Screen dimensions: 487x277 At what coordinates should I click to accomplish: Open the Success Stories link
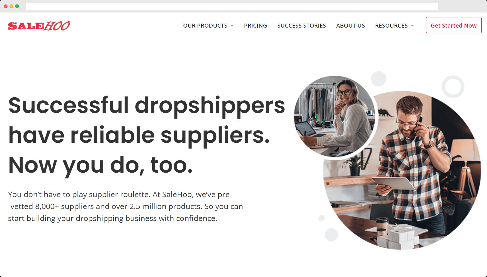301,26
